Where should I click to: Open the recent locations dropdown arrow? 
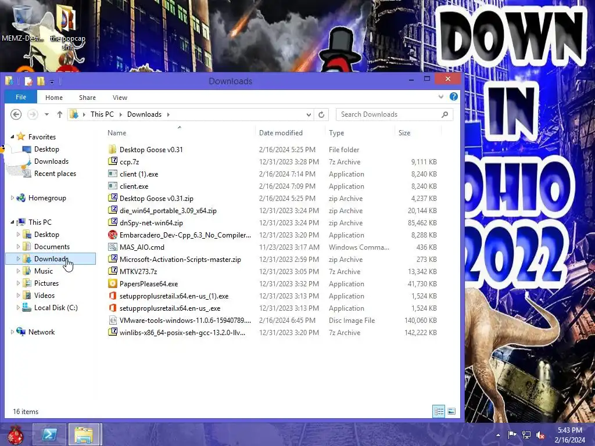[46, 114]
